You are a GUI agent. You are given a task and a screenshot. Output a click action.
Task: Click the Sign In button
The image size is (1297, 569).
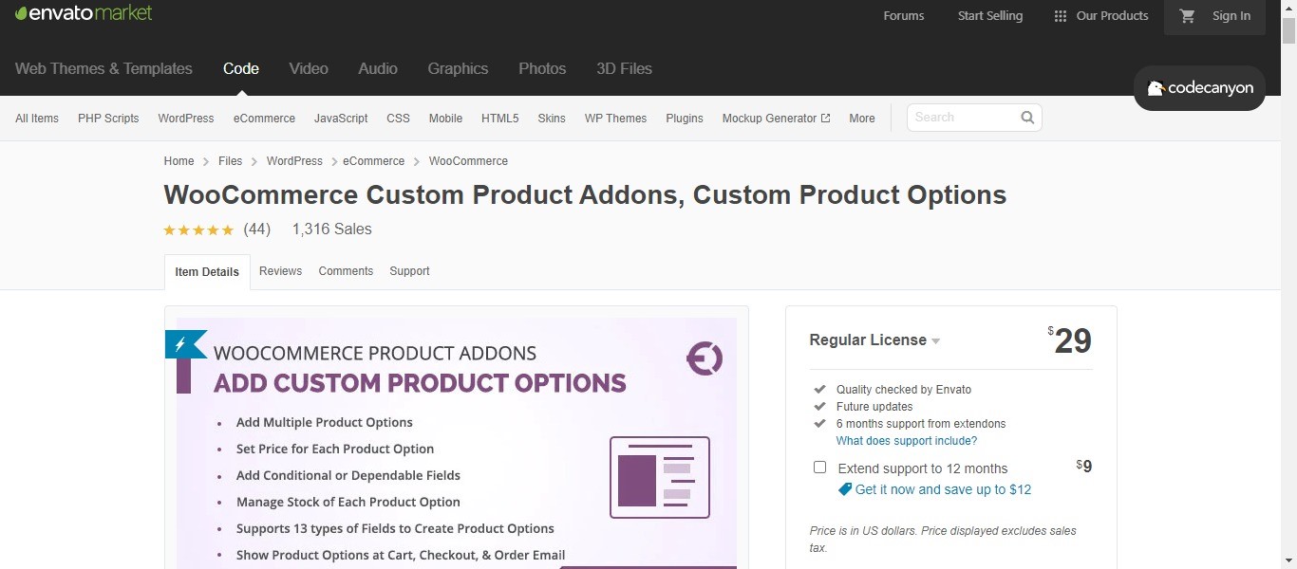(x=1231, y=16)
